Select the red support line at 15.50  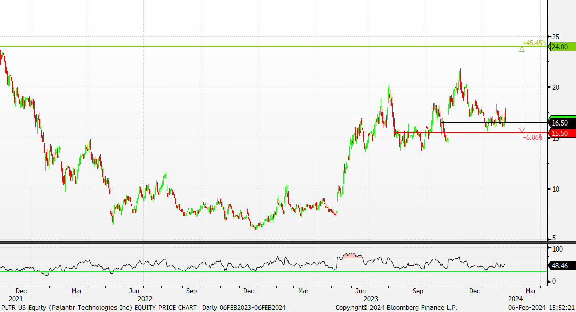point(470,133)
